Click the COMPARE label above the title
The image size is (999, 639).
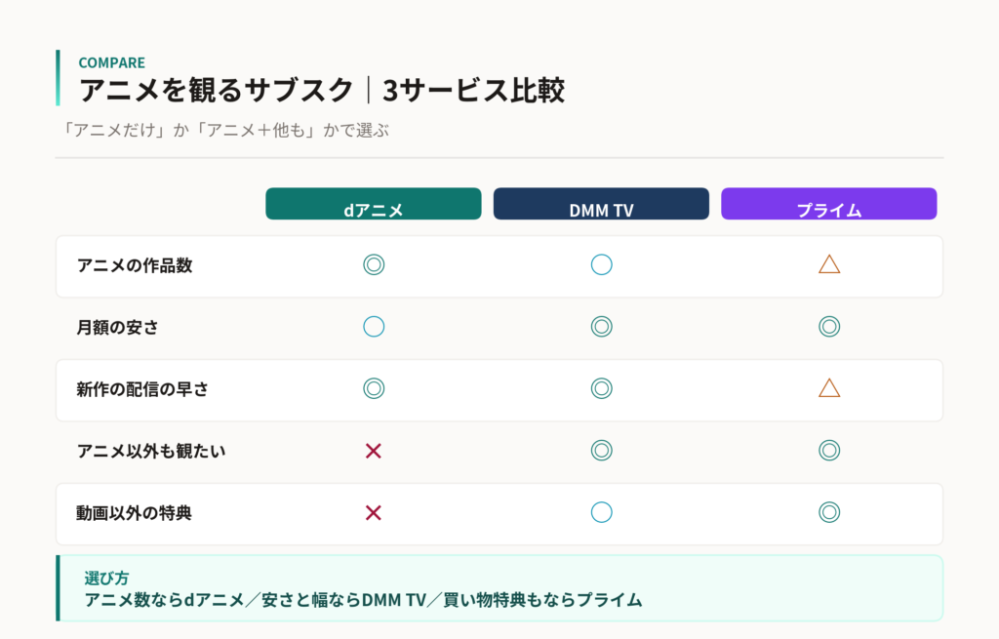[111, 62]
